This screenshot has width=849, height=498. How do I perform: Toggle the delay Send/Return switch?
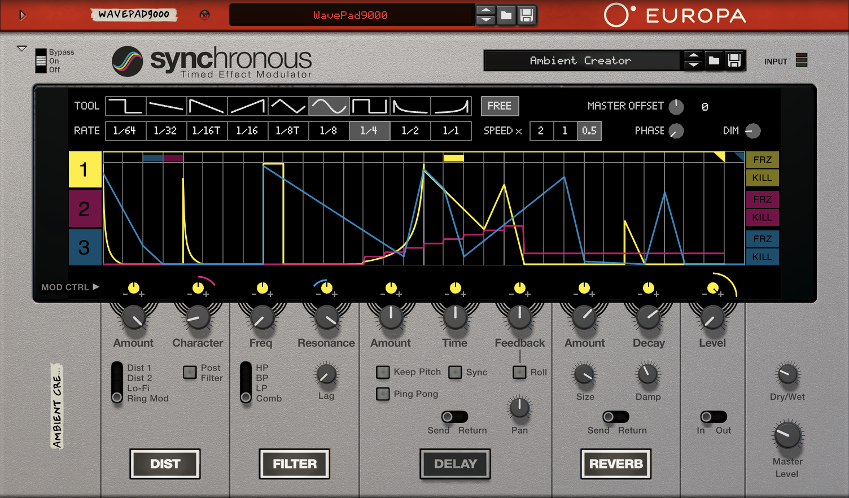pyautogui.click(x=454, y=417)
